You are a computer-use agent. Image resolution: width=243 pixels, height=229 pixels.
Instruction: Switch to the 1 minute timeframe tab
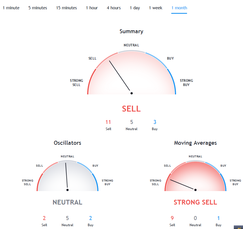pyautogui.click(x=11, y=8)
